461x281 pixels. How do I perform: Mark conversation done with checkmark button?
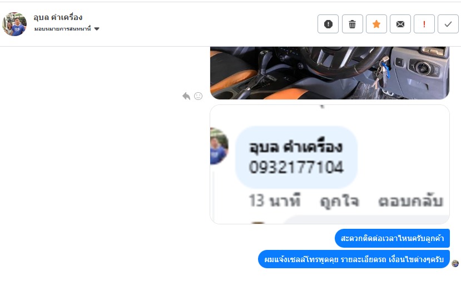[448, 24]
